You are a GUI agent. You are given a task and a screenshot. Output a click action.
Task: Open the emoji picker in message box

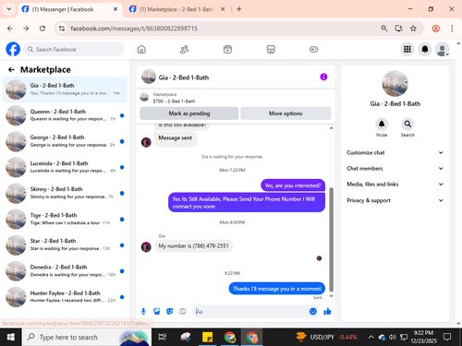point(313,312)
